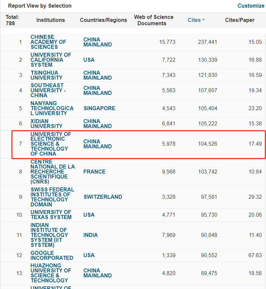Select Swiss Federal Institutes of Technology Domain

(52, 197)
